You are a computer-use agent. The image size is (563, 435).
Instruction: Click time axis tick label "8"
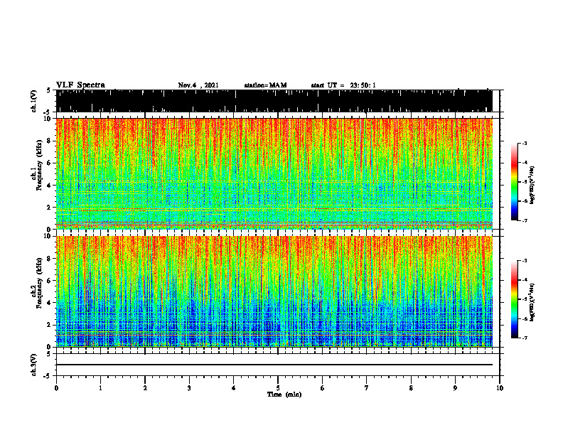pyautogui.click(x=411, y=388)
